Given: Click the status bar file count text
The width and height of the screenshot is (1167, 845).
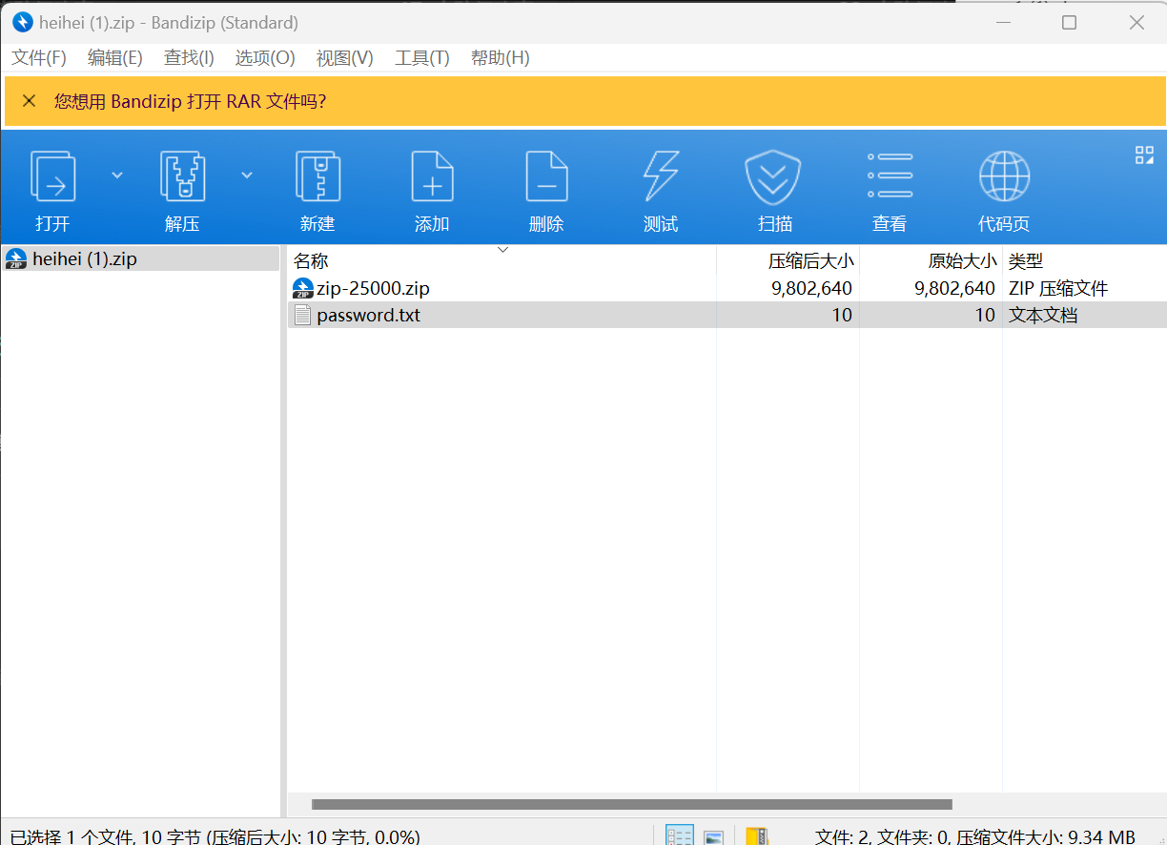Looking at the screenshot, I should (x=974, y=836).
